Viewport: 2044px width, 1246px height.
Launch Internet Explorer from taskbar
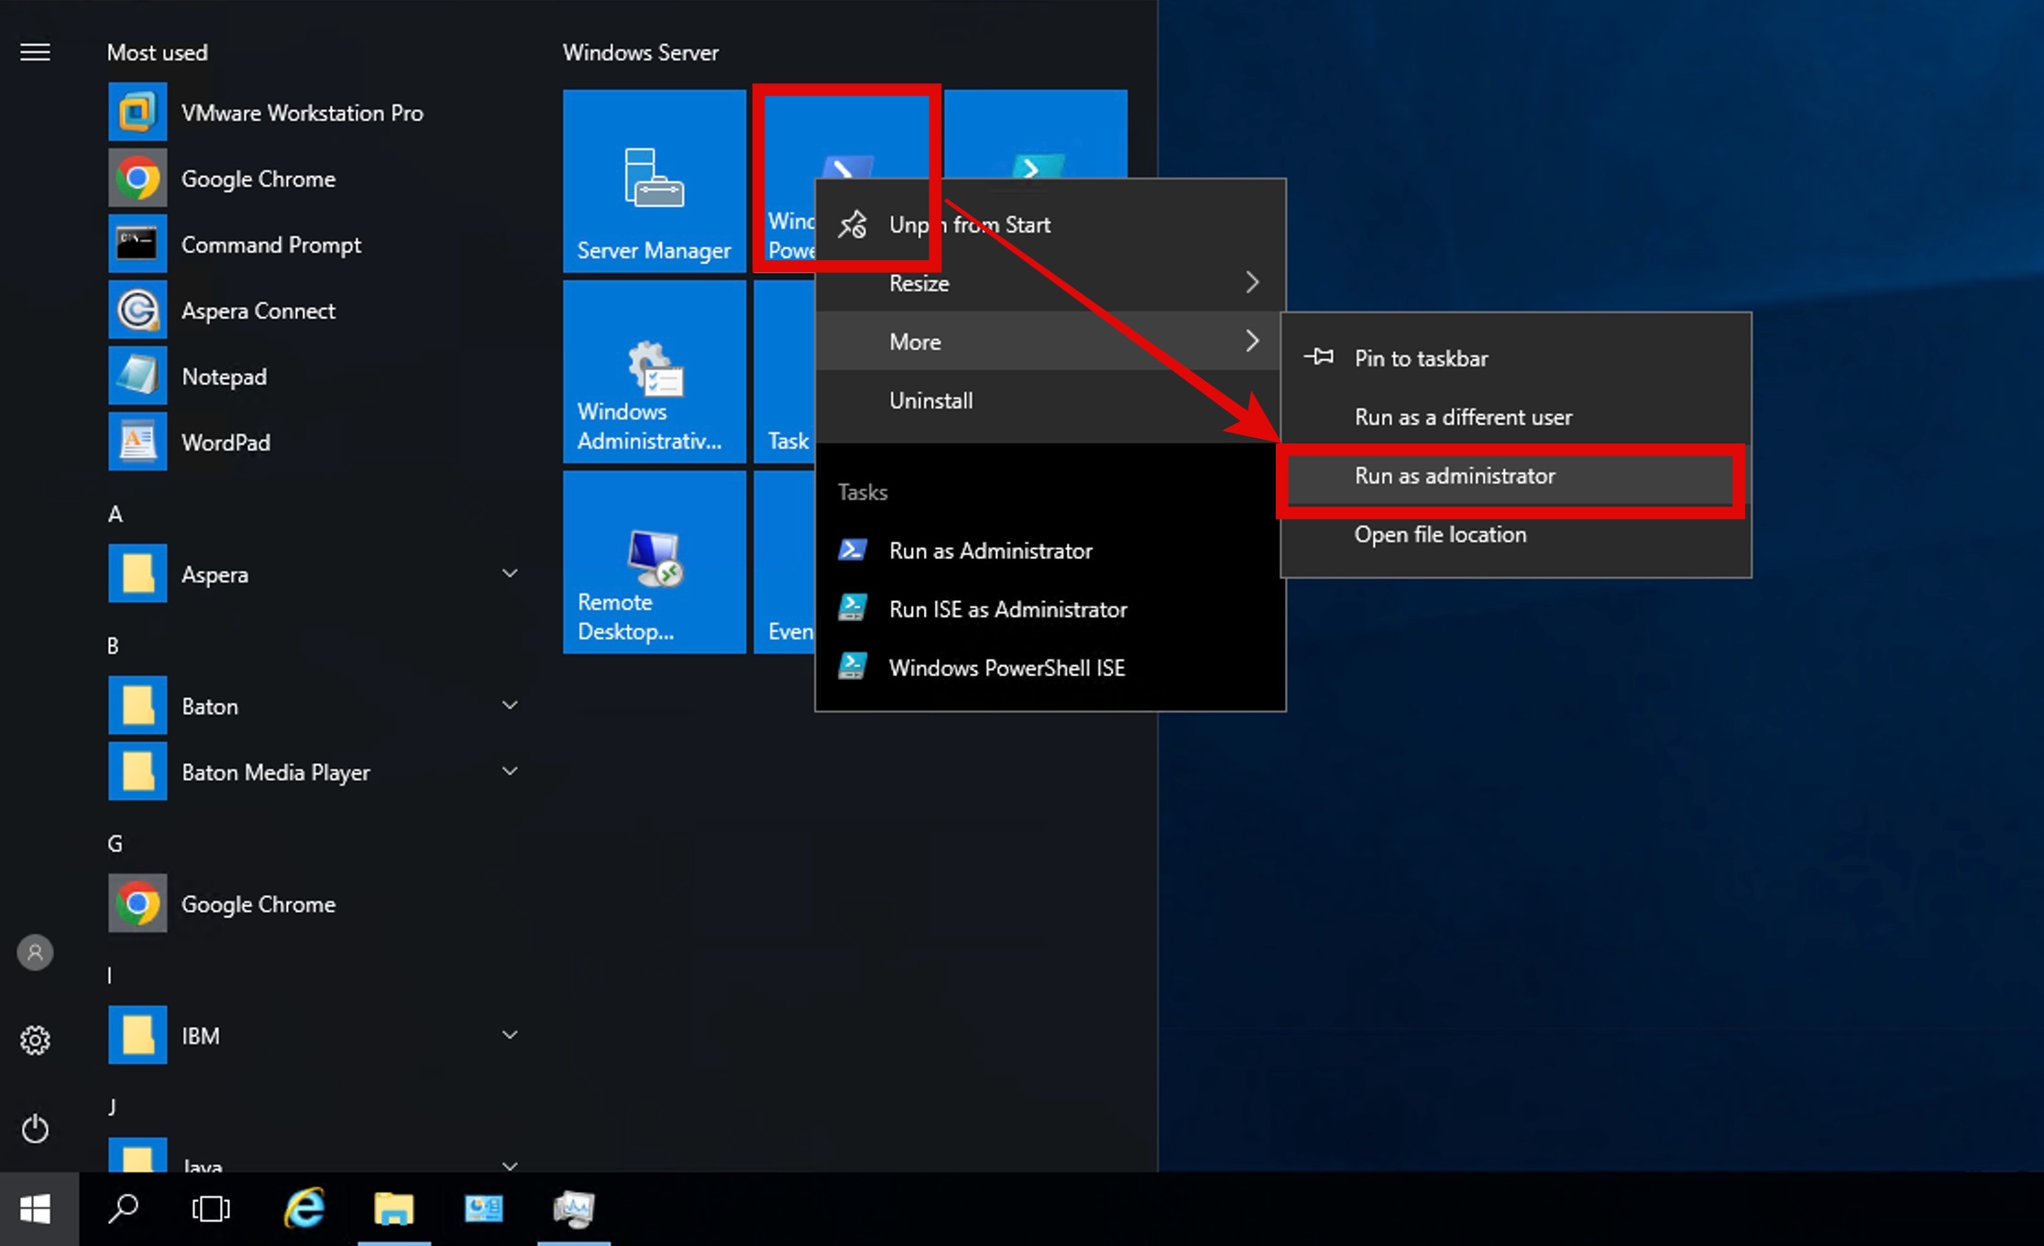[x=304, y=1209]
